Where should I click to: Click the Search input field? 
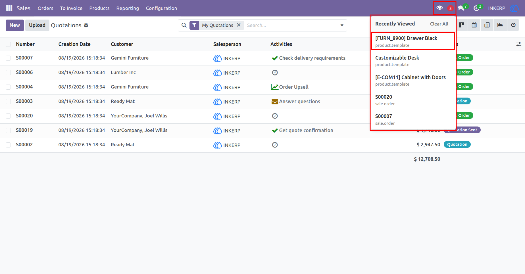coord(290,25)
